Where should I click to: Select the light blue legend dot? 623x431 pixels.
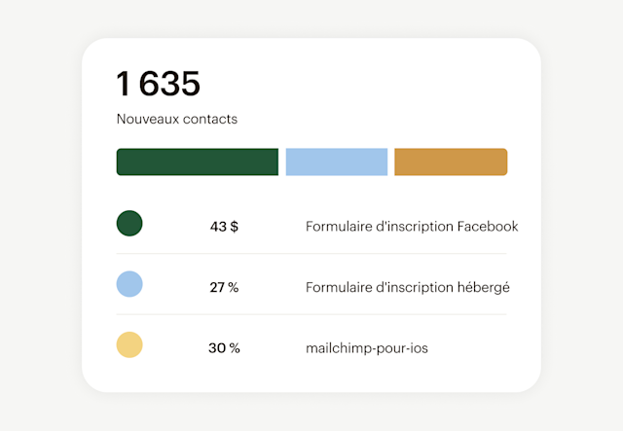point(129,284)
